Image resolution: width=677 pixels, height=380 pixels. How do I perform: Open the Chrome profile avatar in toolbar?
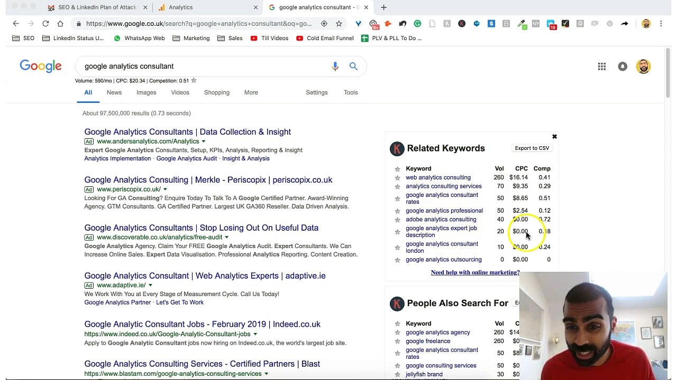[x=646, y=23]
